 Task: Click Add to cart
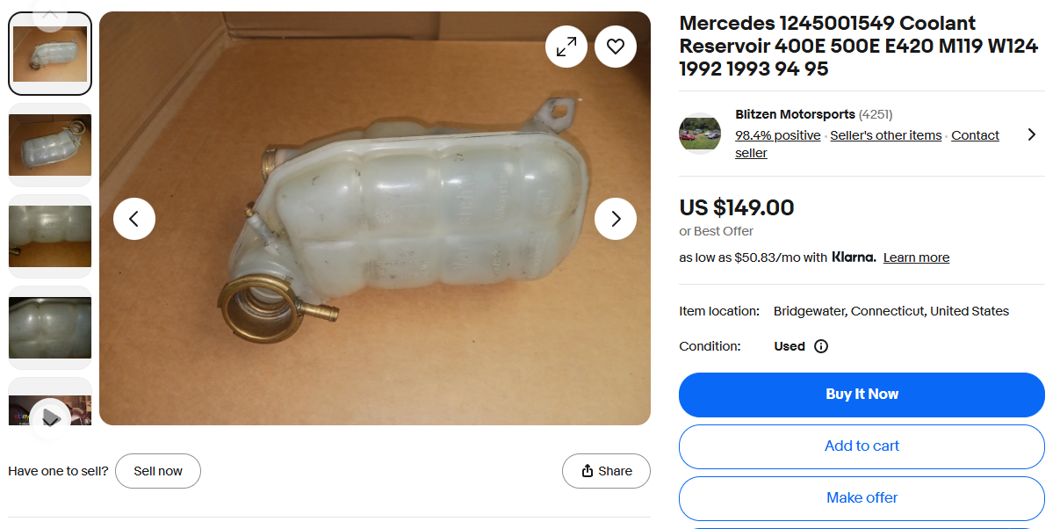[862, 446]
